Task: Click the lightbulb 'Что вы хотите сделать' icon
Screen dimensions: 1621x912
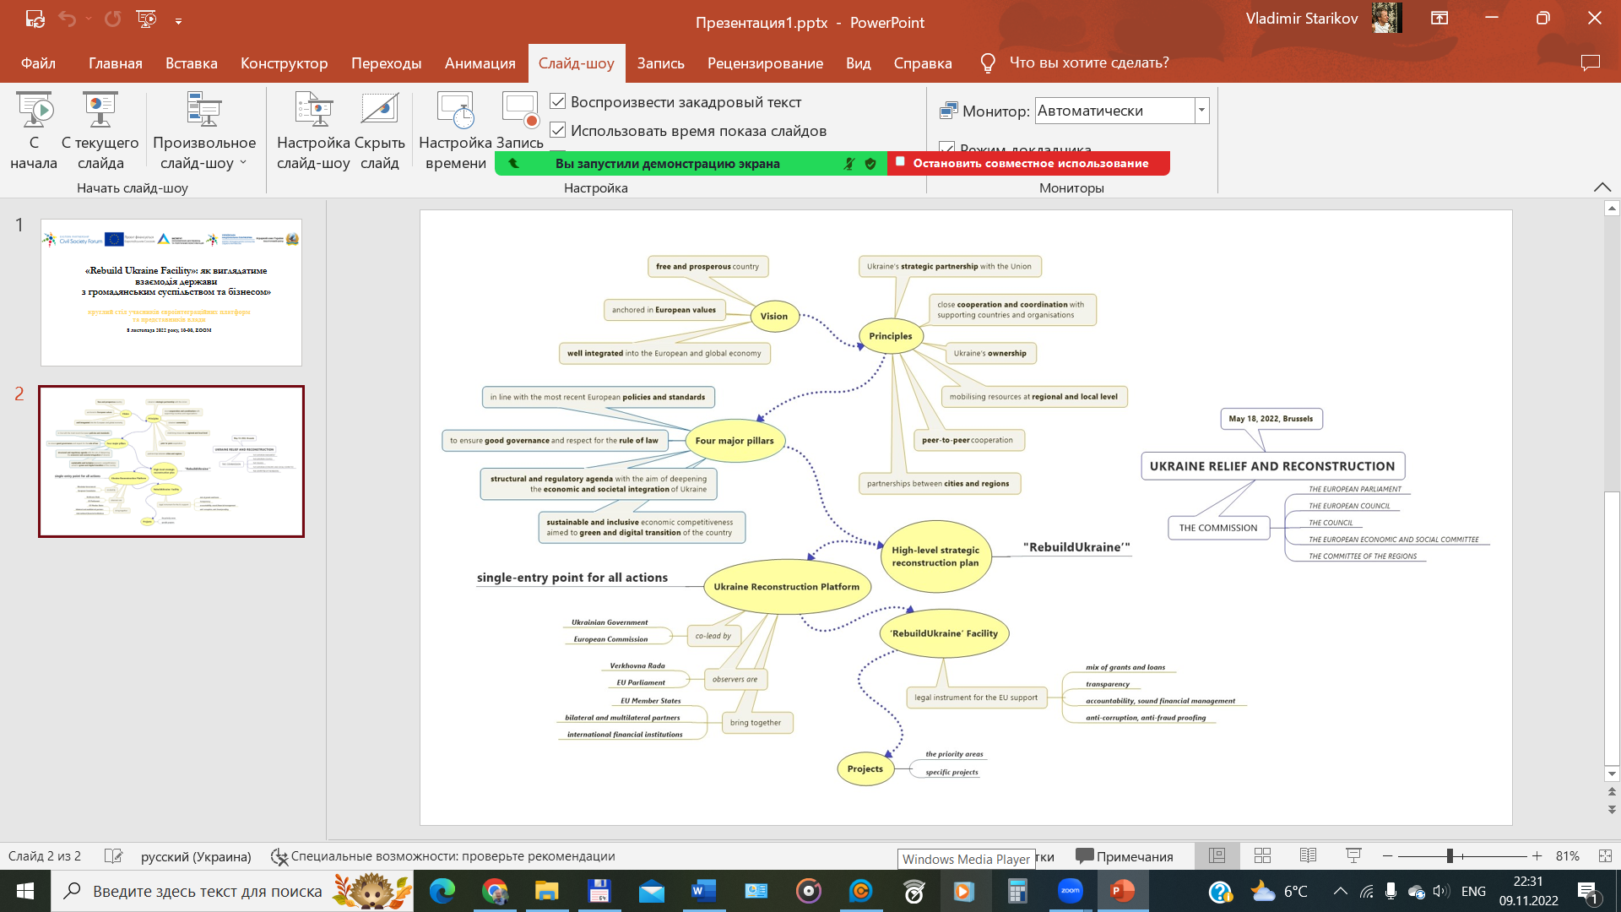Action: (987, 62)
